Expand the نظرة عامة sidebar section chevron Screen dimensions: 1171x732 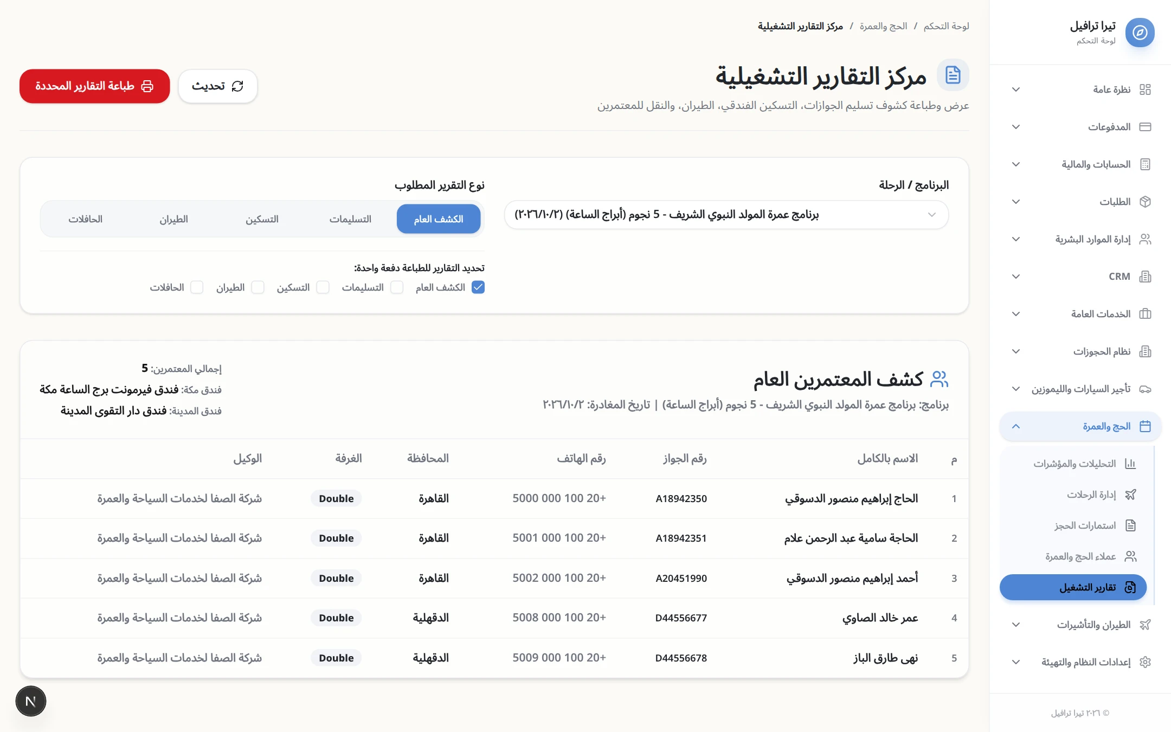click(x=1016, y=89)
